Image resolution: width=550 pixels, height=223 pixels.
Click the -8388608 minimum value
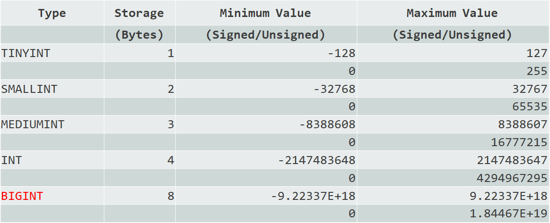[327, 125]
